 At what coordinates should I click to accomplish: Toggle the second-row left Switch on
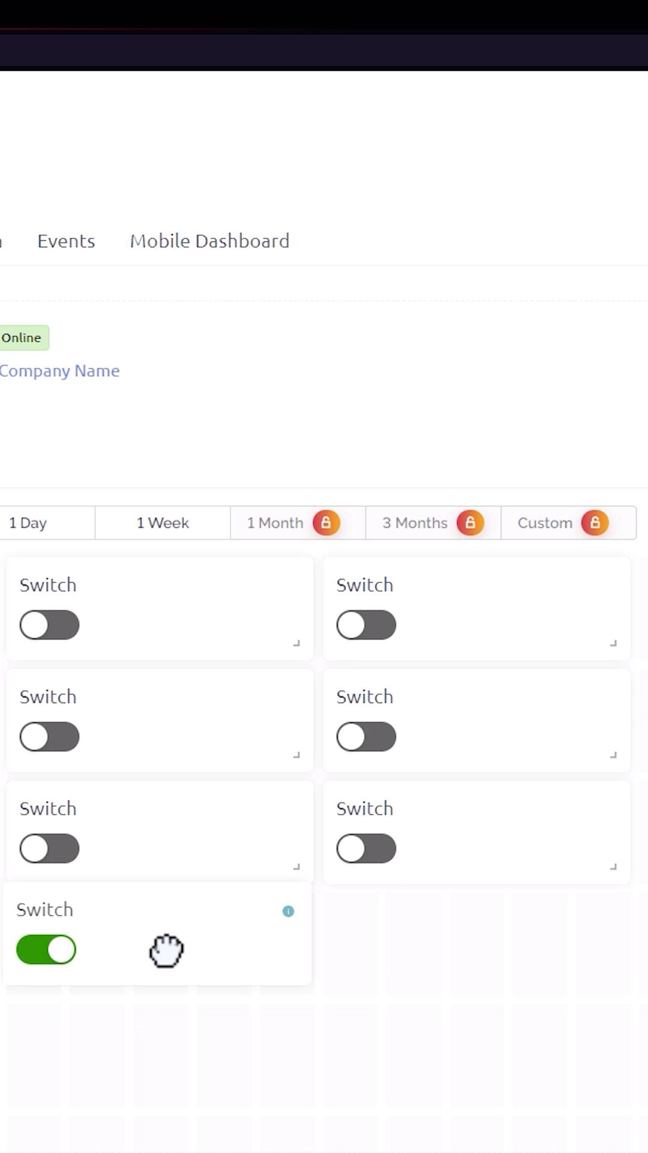click(49, 737)
